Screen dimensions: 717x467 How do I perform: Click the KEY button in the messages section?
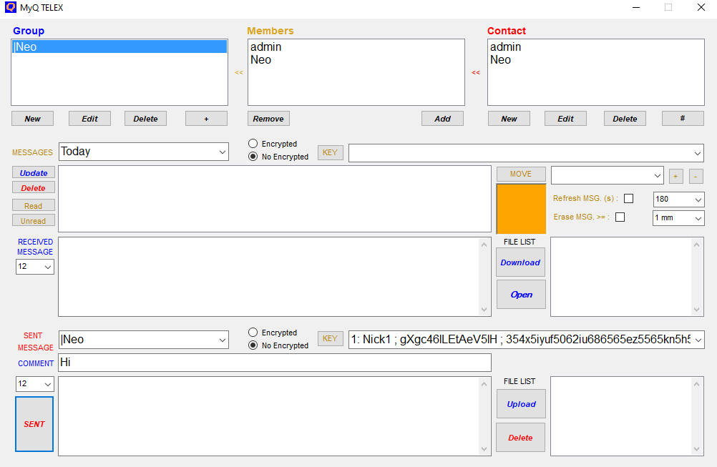(330, 152)
